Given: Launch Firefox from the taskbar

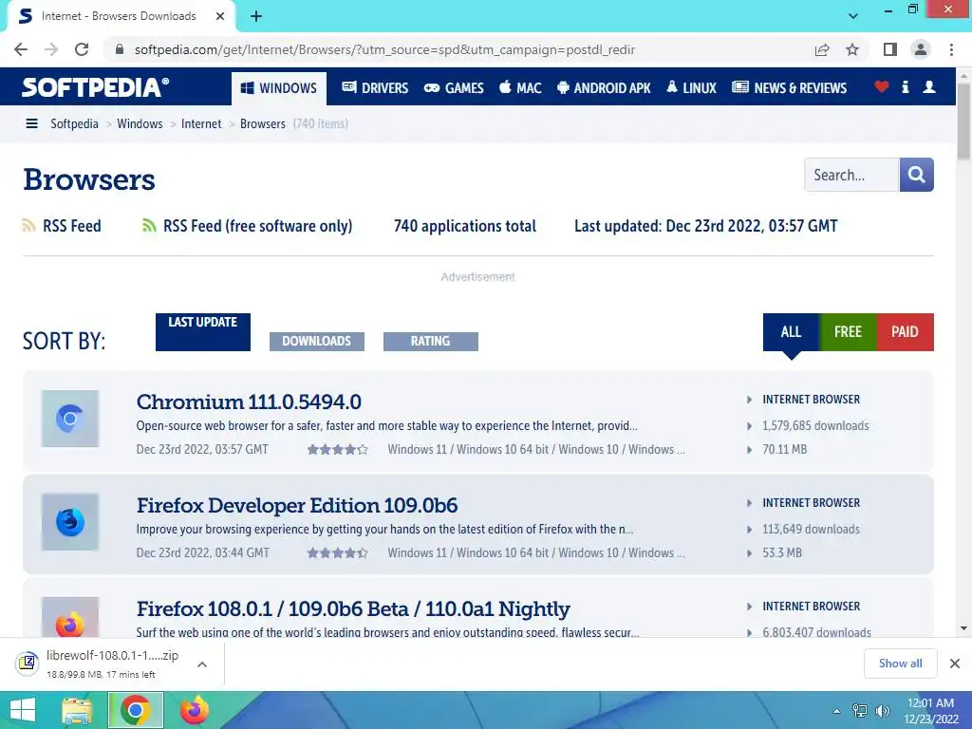Looking at the screenshot, I should point(195,710).
